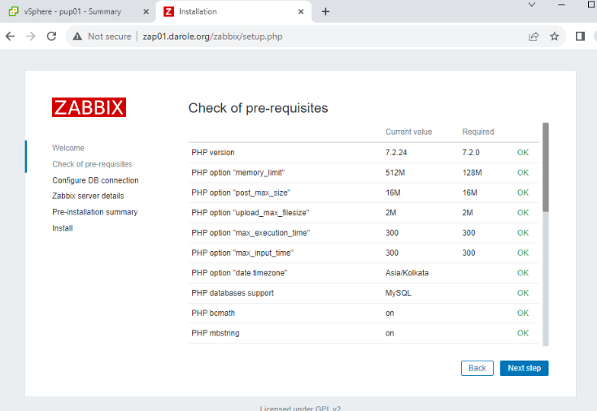Image resolution: width=597 pixels, height=411 pixels.
Task: Open the browser side panel icon
Action: 580,36
